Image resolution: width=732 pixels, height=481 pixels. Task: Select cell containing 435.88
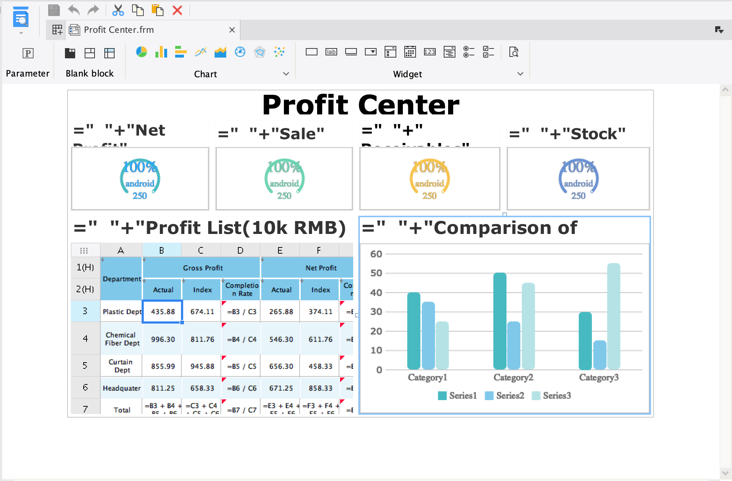162,312
